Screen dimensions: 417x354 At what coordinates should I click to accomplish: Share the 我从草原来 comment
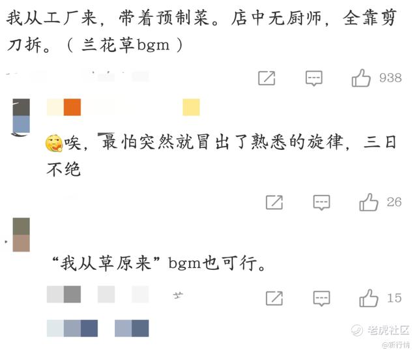click(274, 299)
